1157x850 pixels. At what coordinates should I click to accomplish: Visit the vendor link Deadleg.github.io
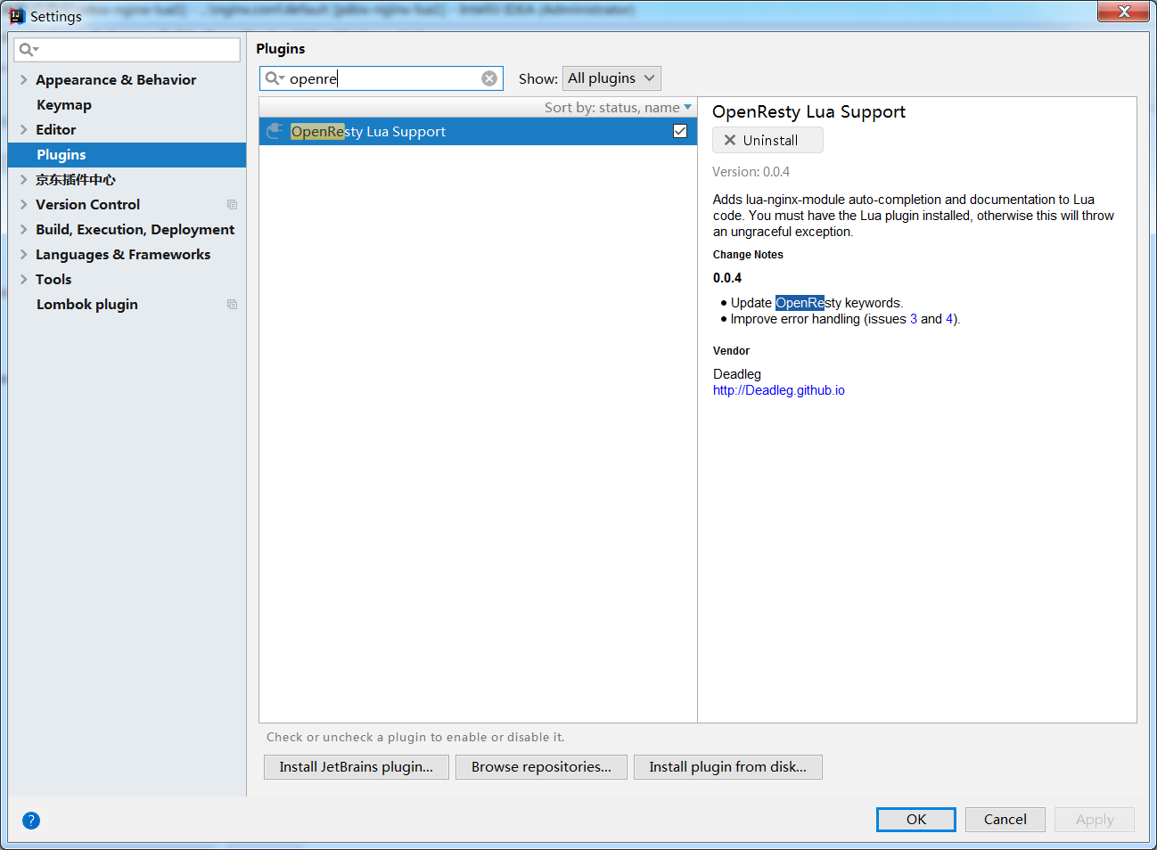click(x=778, y=389)
